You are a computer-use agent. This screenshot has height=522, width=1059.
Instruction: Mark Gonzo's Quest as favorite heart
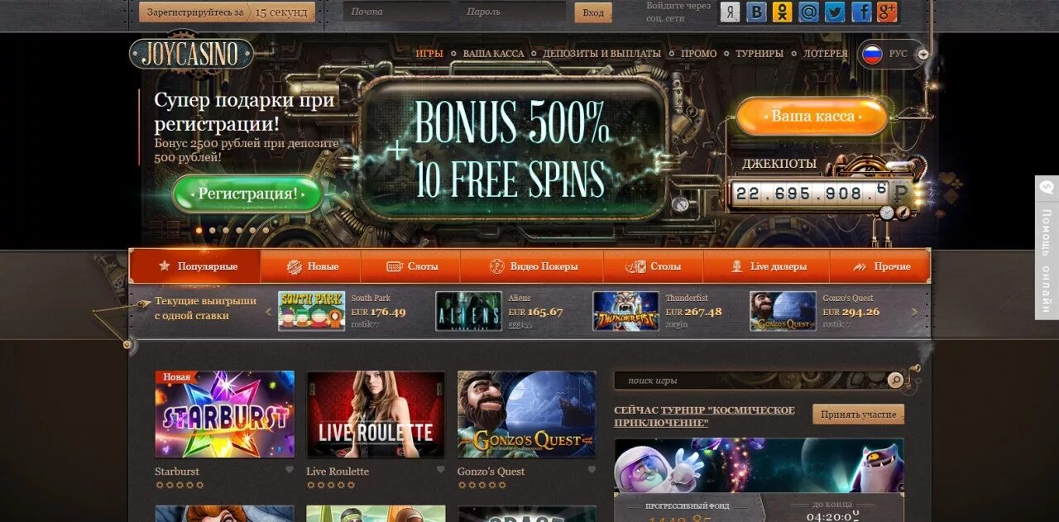(592, 470)
